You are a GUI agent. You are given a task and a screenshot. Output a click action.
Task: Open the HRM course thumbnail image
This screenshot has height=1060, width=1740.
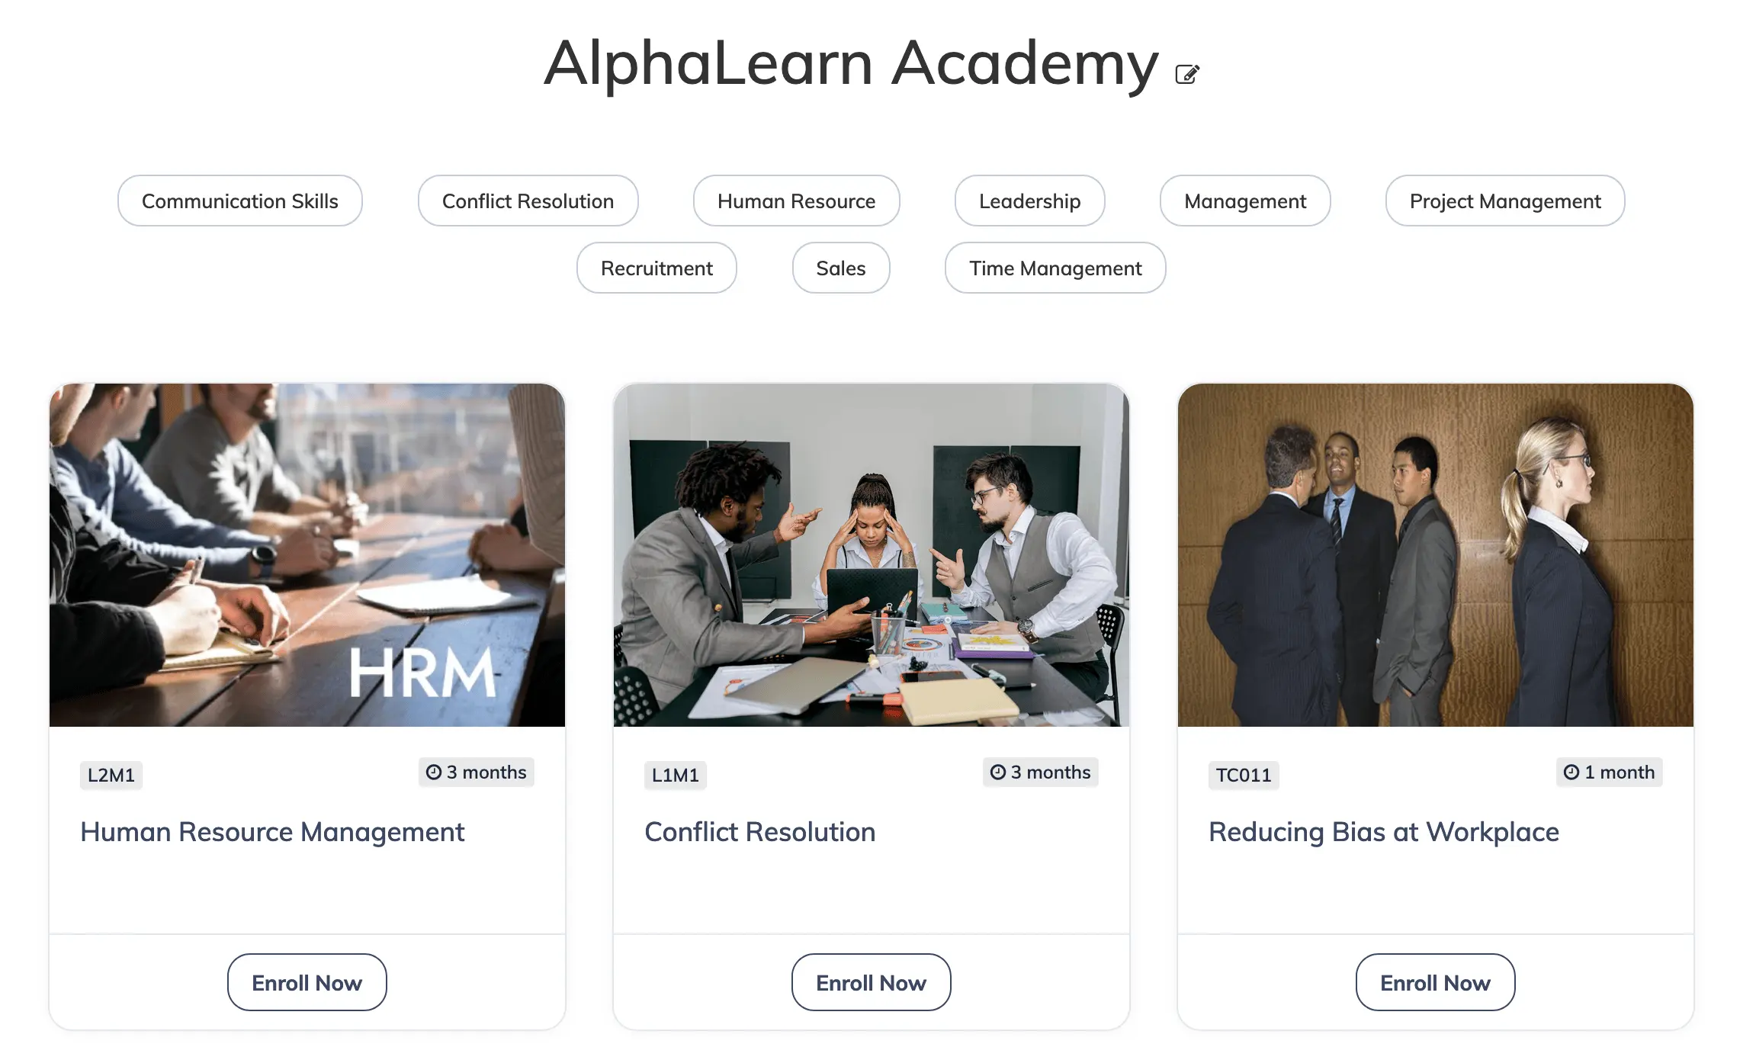tap(307, 555)
